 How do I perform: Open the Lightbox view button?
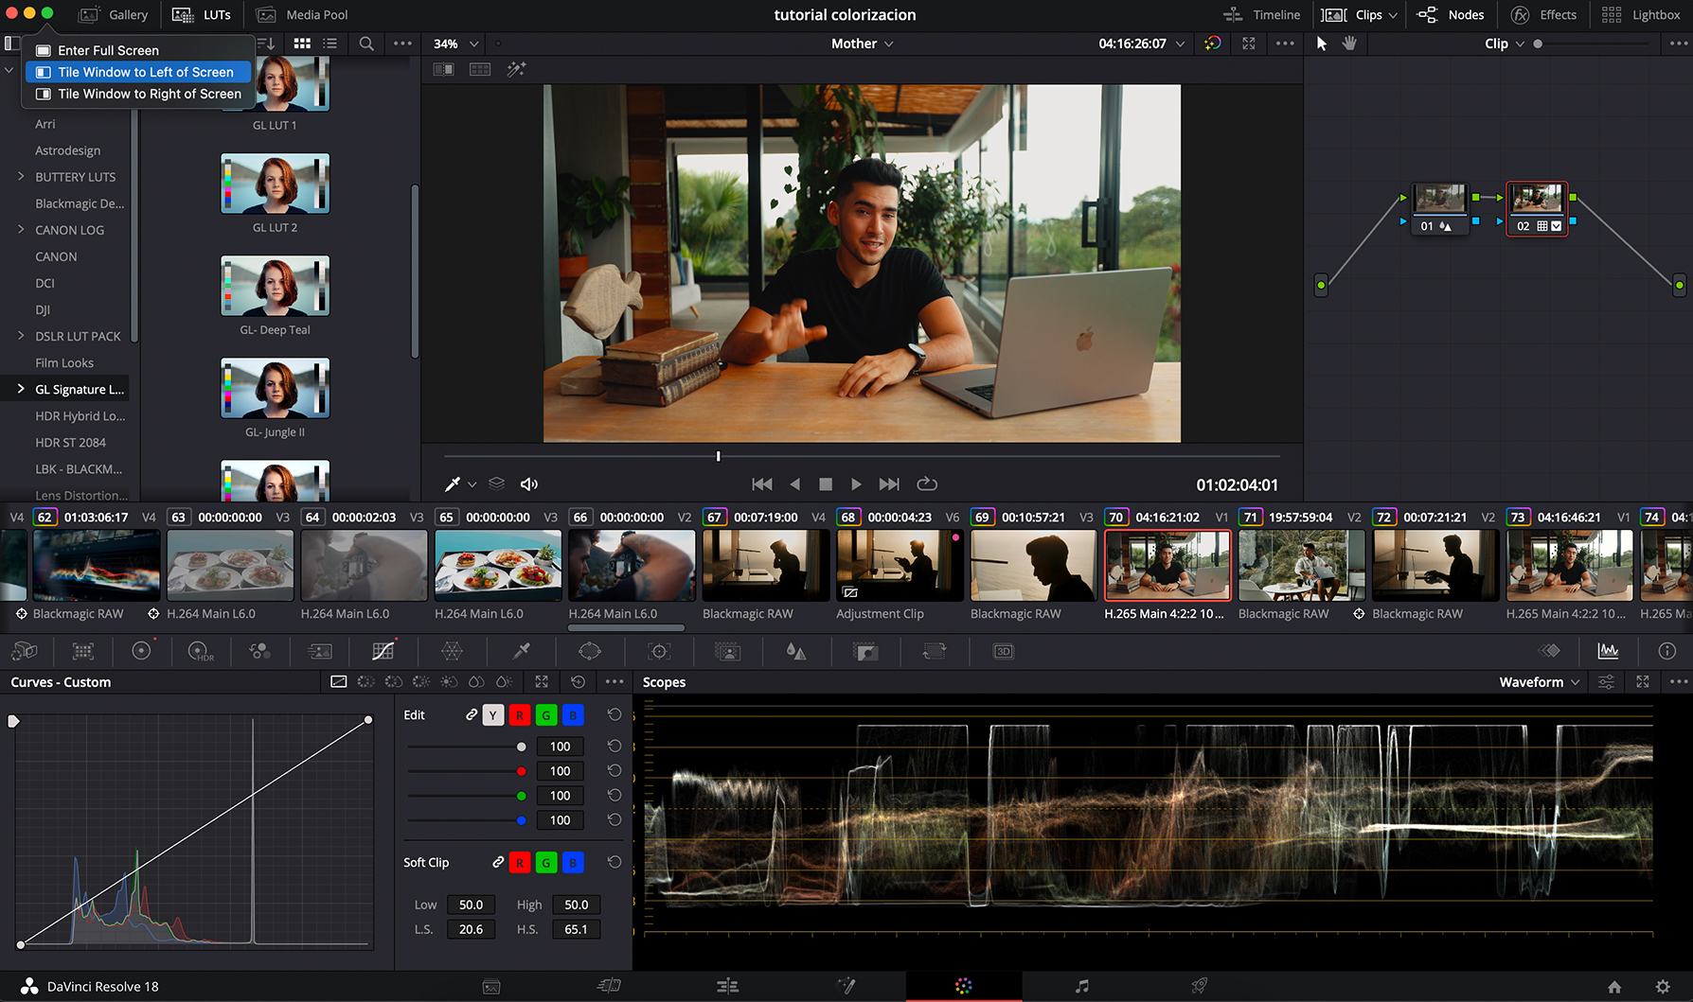pos(1641,15)
